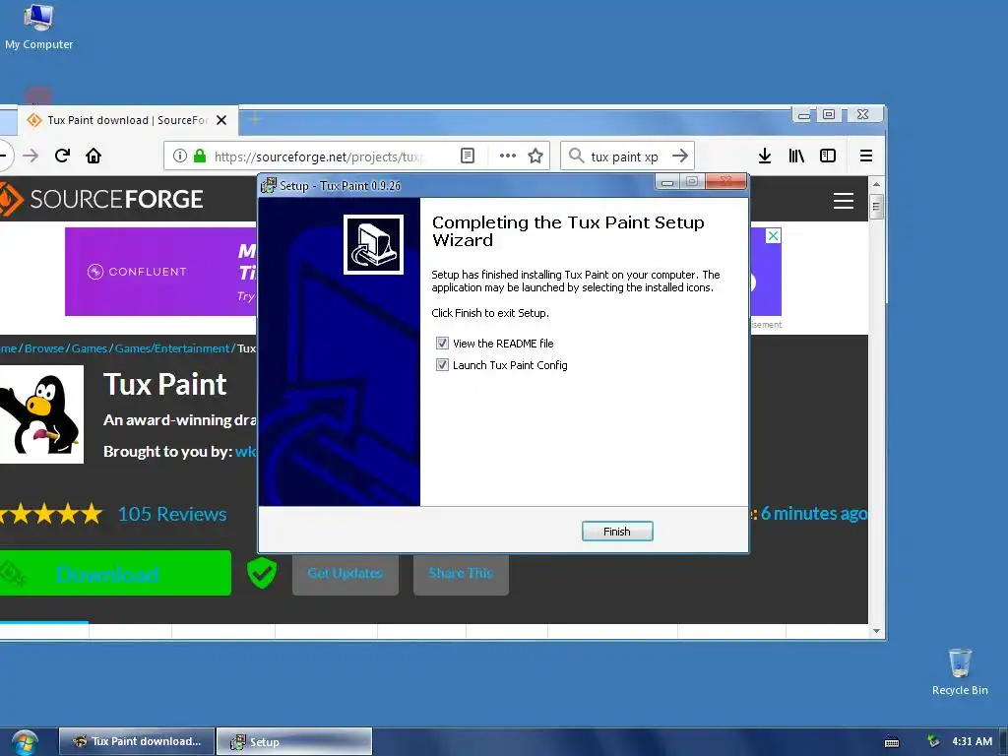
Task: Click the on-screen keyboard tray icon
Action: click(892, 742)
